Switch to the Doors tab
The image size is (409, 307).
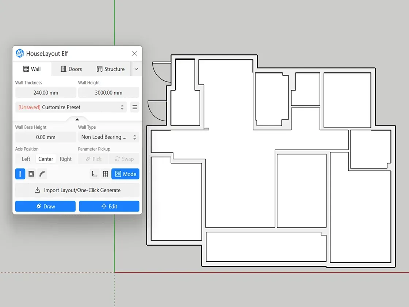[x=71, y=69]
